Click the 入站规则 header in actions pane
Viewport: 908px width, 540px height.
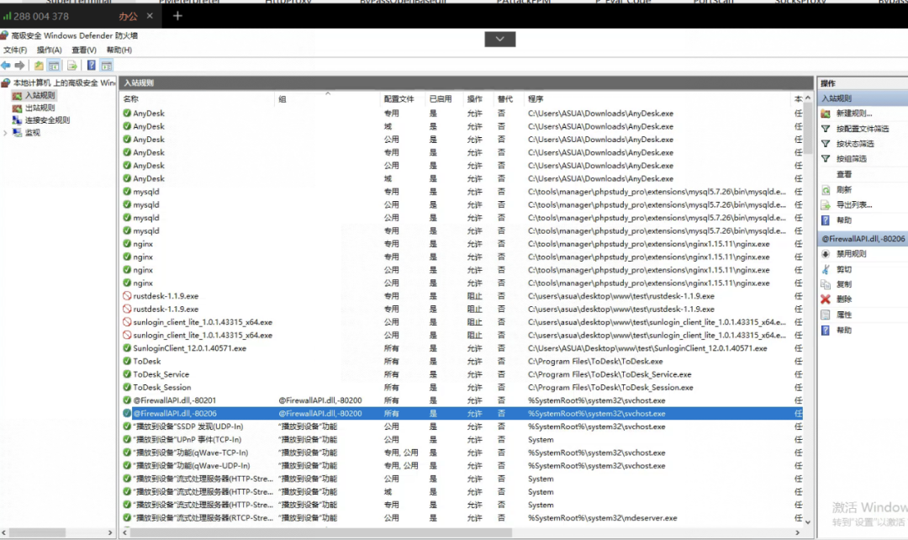coord(863,98)
